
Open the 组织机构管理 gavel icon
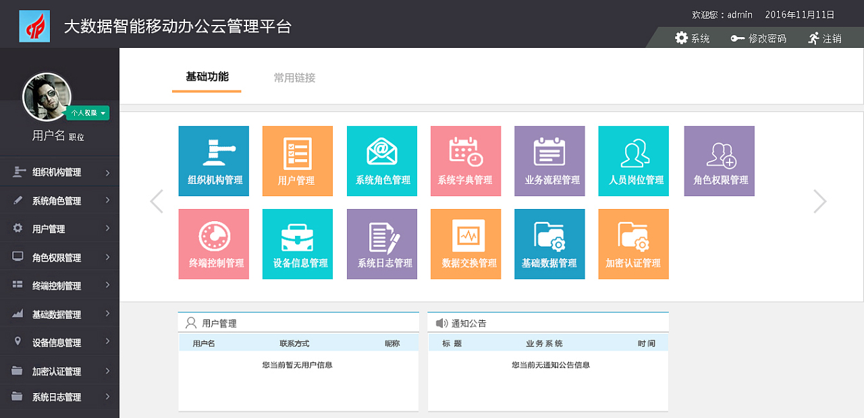pyautogui.click(x=213, y=160)
